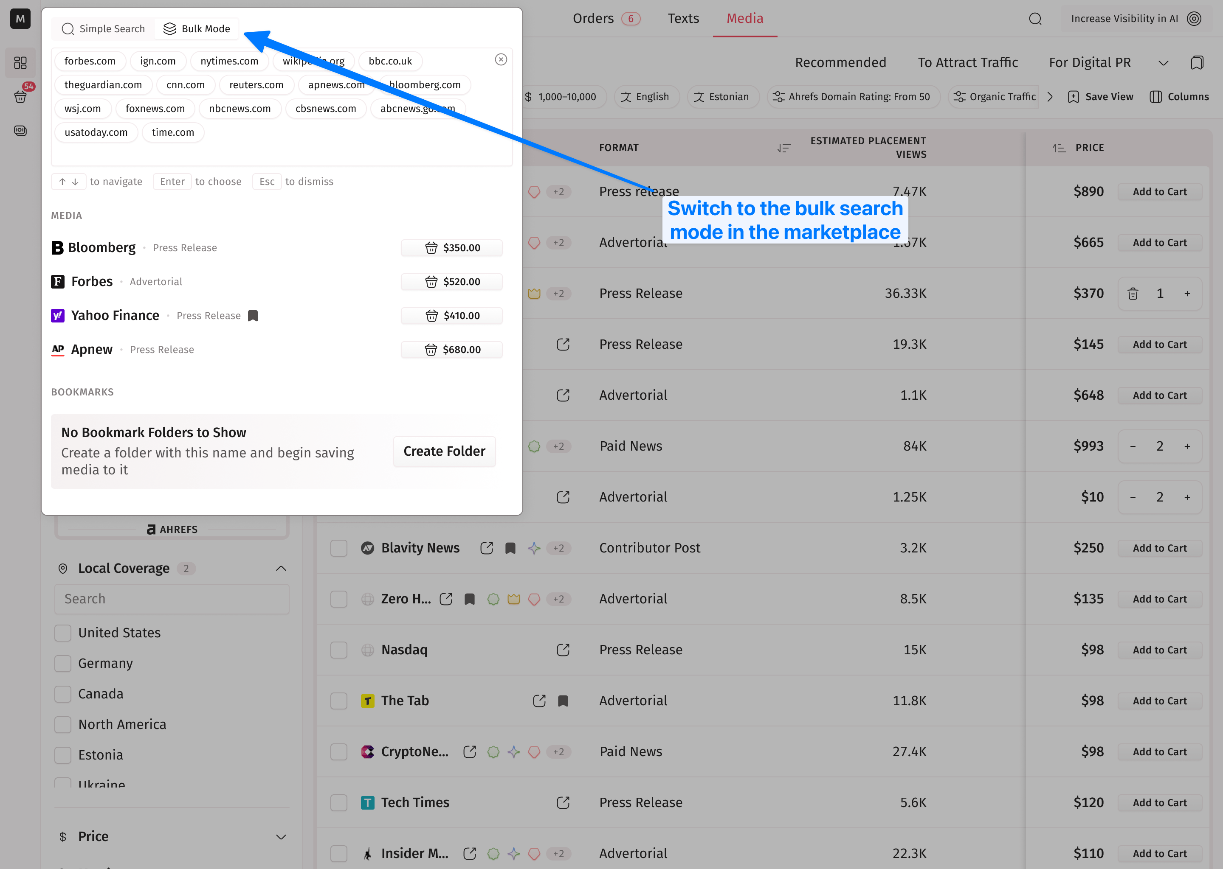Sort by Estimated Placement Views icon

[x=784, y=148]
